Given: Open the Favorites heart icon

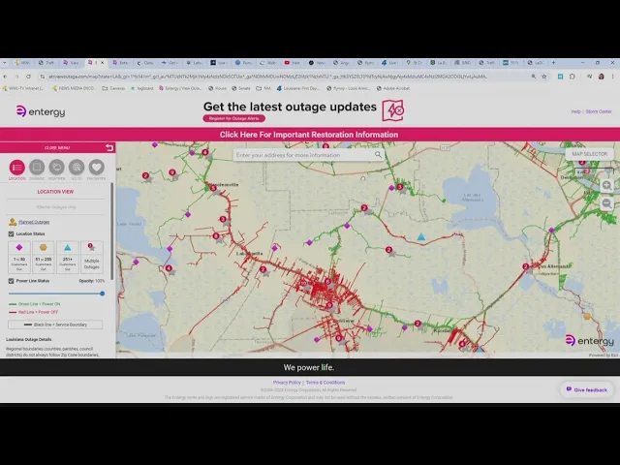Looking at the screenshot, I should (97, 168).
